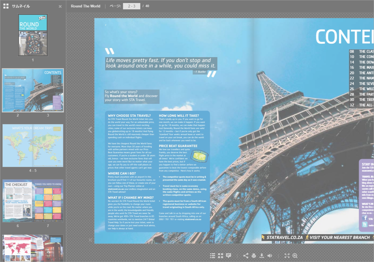Viewport: 374px width, 262px height.
Task: Switch to fullscreen mode
Action: pyautogui.click(x=287, y=256)
